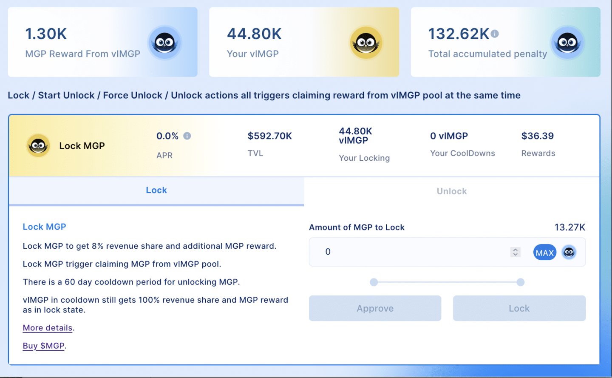Select the Lock tab
The height and width of the screenshot is (378, 612).
click(156, 190)
